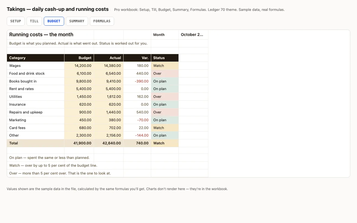Open the Formulas tab
Image resolution: width=357 pixels, height=223 pixels.
[x=102, y=21]
